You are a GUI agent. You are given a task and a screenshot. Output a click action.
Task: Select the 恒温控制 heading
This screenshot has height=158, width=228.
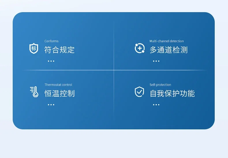point(59,93)
